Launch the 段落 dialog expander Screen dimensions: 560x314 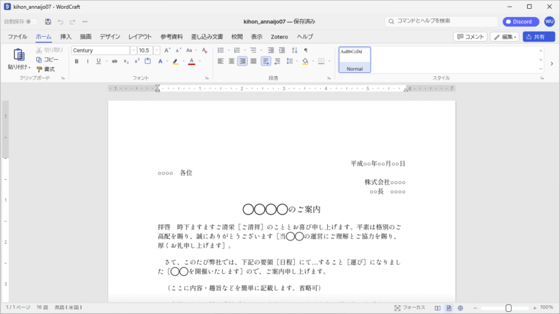[x=329, y=78]
